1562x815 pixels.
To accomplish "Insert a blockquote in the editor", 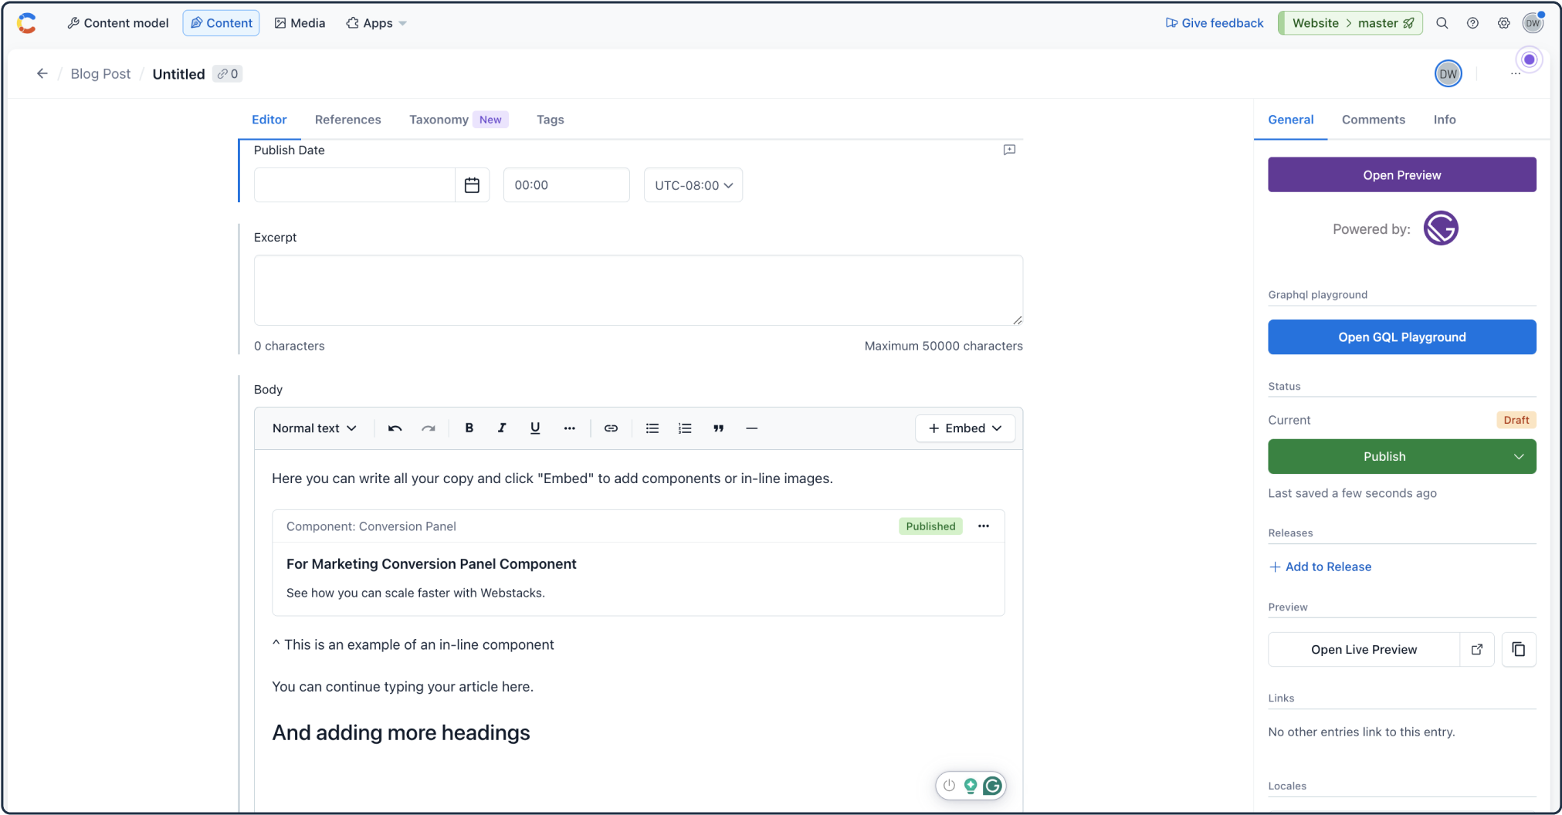I will [718, 428].
